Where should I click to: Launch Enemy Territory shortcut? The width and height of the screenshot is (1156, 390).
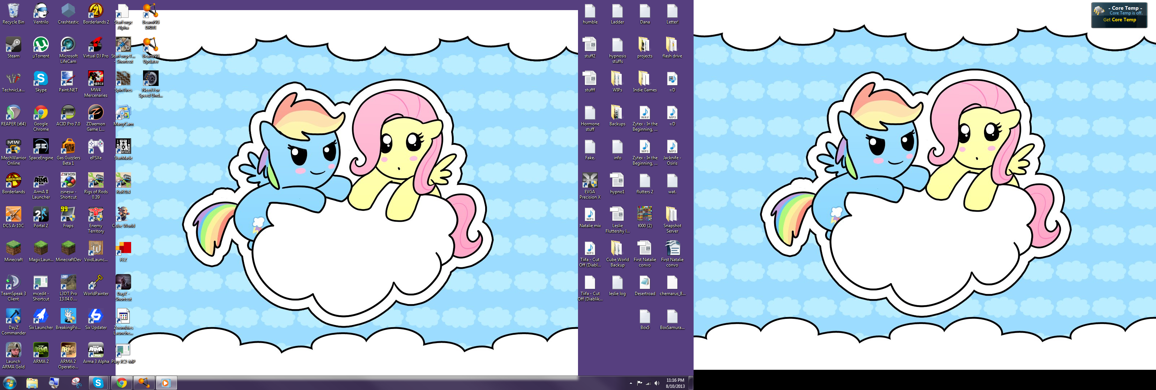(x=96, y=220)
